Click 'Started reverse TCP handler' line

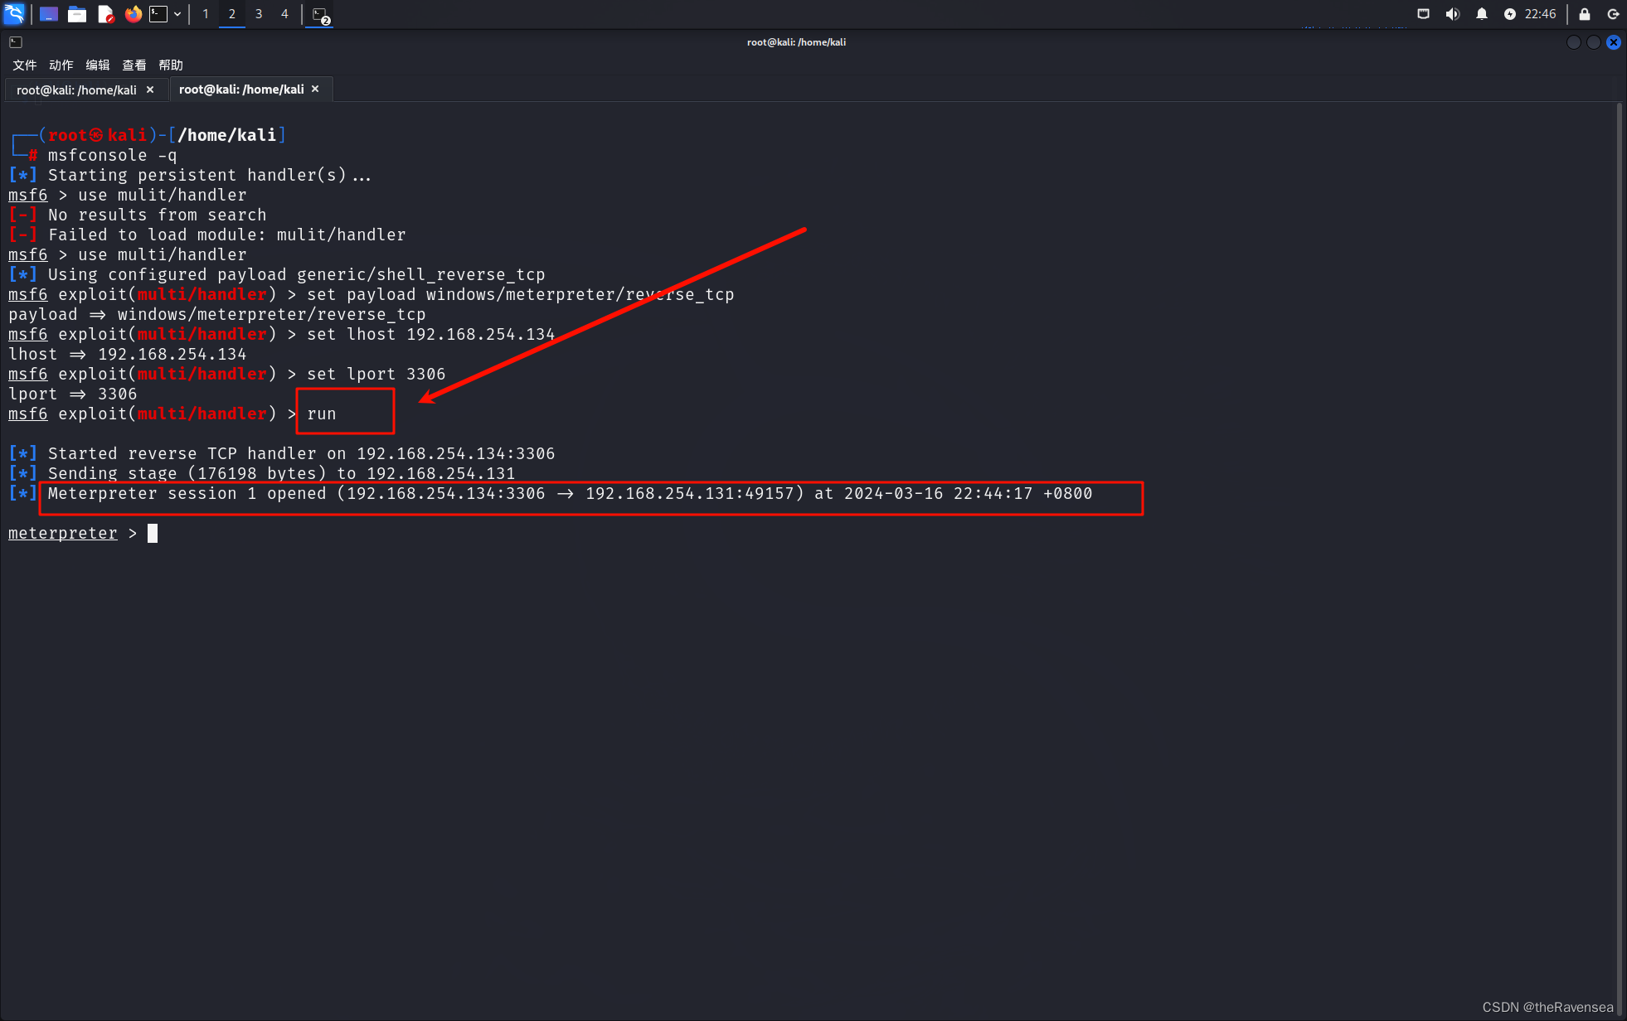click(x=282, y=454)
